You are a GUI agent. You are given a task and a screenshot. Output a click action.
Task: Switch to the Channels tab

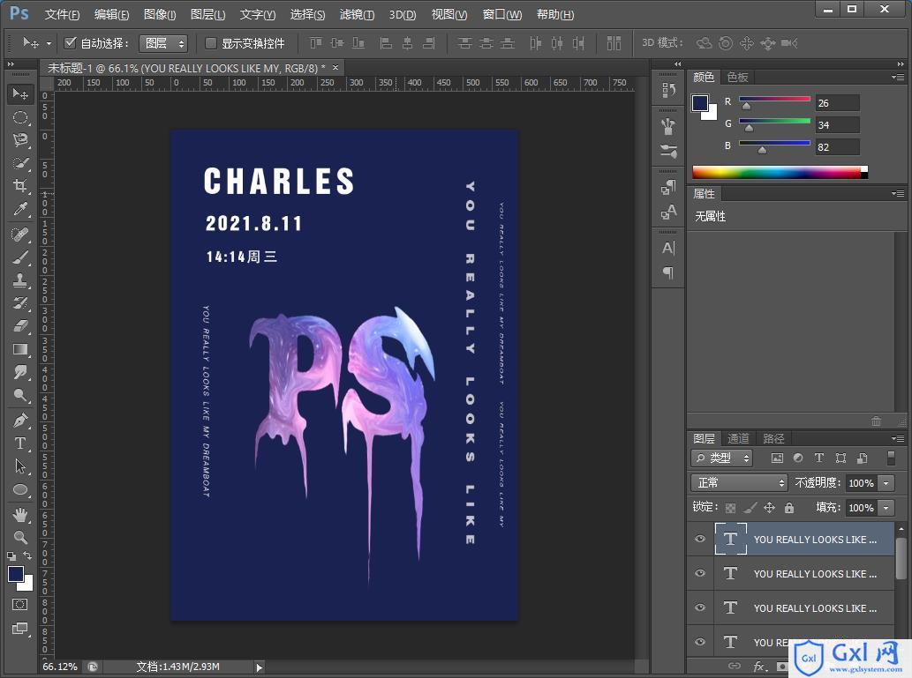(738, 438)
